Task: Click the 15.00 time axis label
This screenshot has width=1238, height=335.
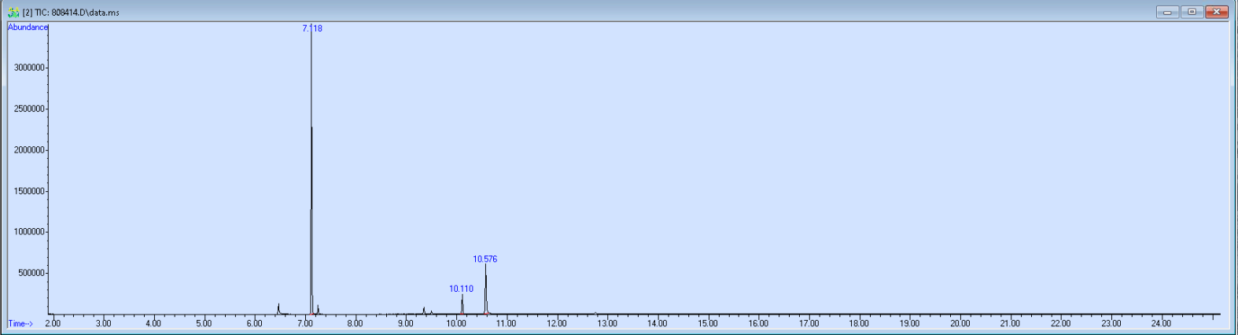Action: pyautogui.click(x=708, y=323)
